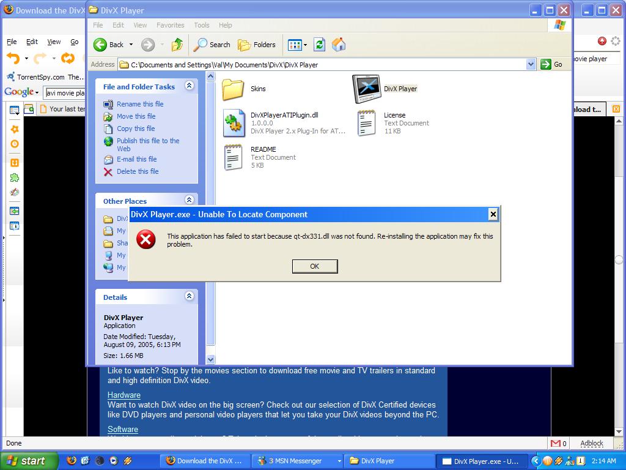626x470 pixels.
Task: Select the Skins folder
Action: (x=234, y=89)
